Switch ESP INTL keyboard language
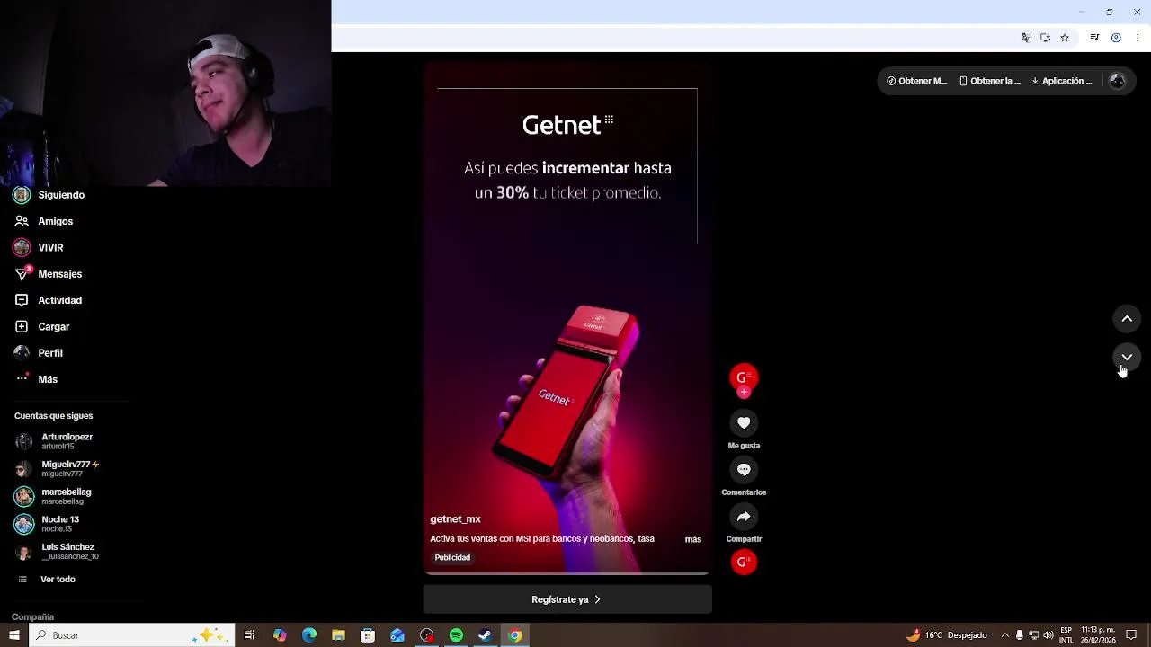 1066,635
